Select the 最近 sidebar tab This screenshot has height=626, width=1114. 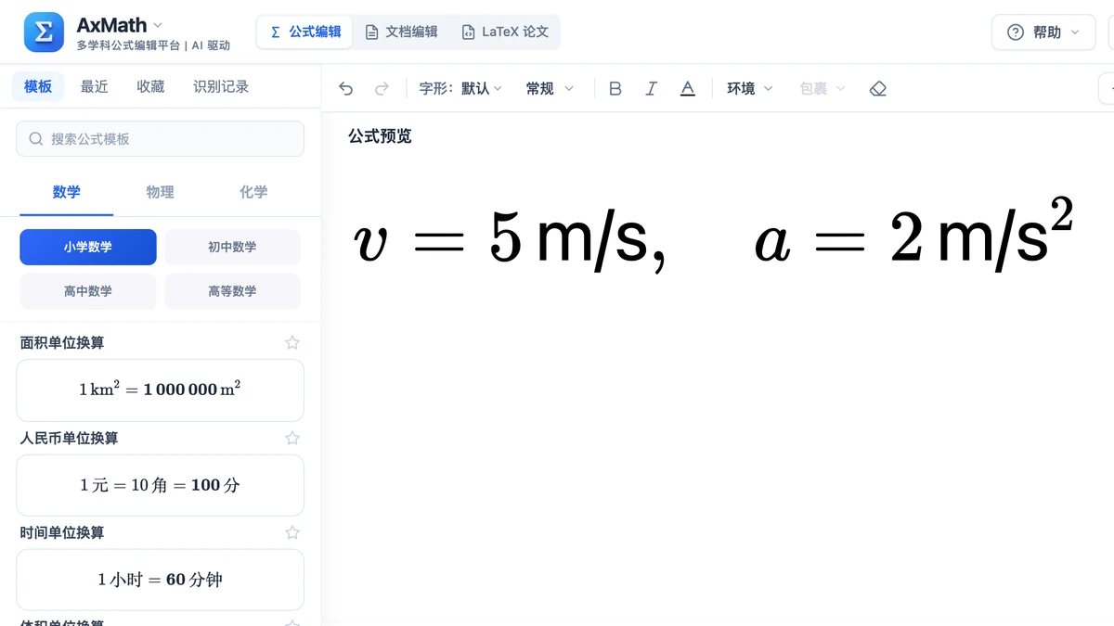[95, 86]
